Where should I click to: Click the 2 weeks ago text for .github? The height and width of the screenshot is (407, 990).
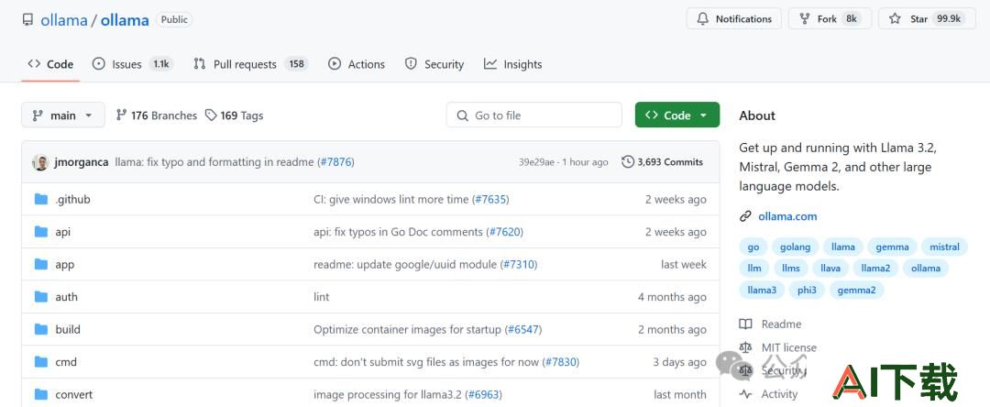coord(676,200)
